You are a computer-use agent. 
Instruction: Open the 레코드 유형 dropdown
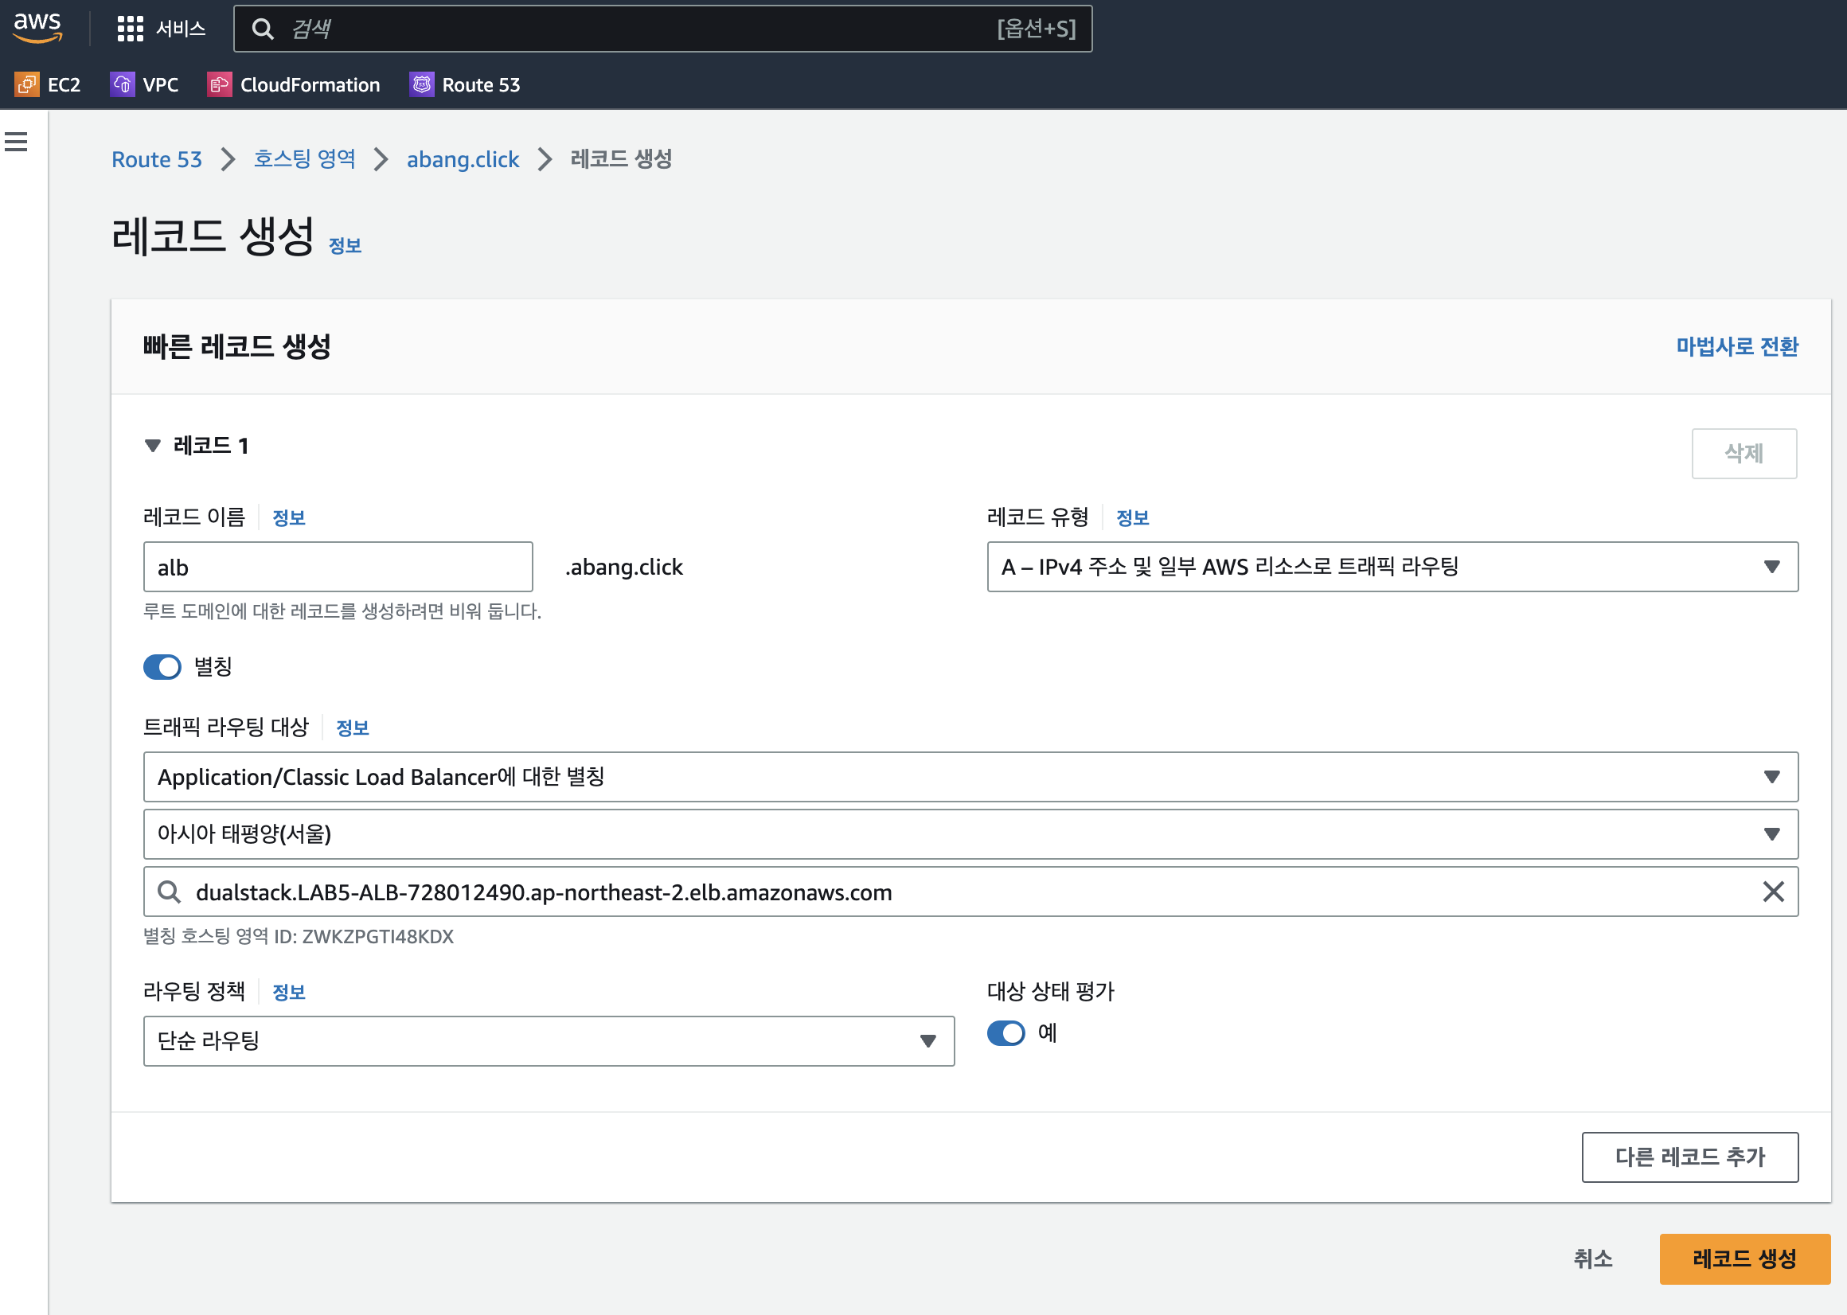pos(1392,567)
